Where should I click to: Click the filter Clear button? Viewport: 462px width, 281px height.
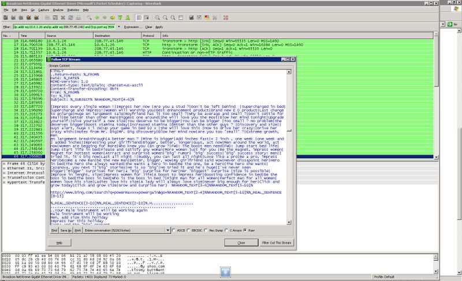(149, 27)
